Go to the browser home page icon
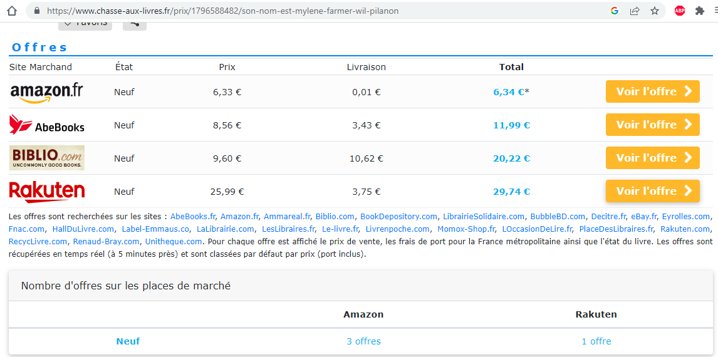Screen dimensions: 718x357 [x=13, y=11]
